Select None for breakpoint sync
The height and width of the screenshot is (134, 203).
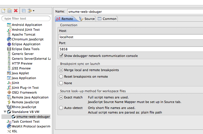point(61,83)
